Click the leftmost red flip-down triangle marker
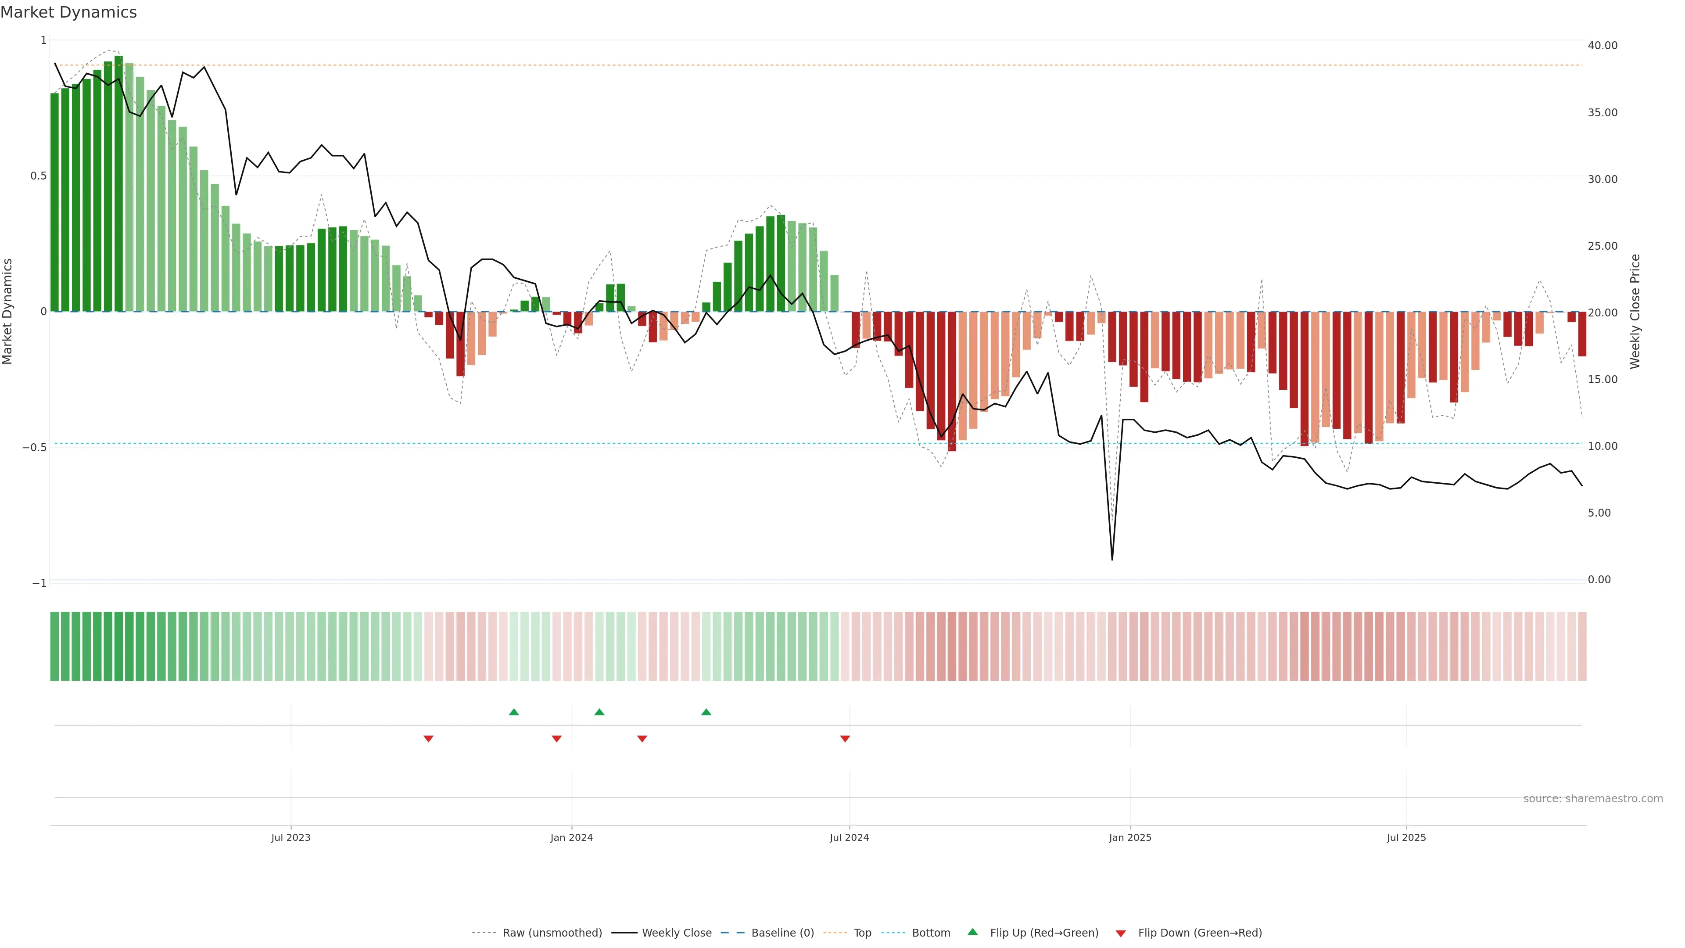Viewport: 1685px width, 948px height. (428, 739)
